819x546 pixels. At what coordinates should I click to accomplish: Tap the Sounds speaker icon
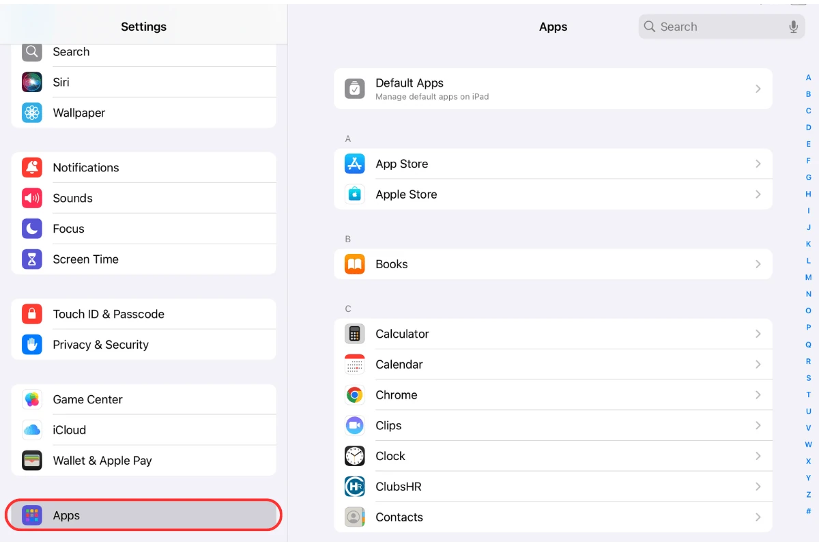32,198
